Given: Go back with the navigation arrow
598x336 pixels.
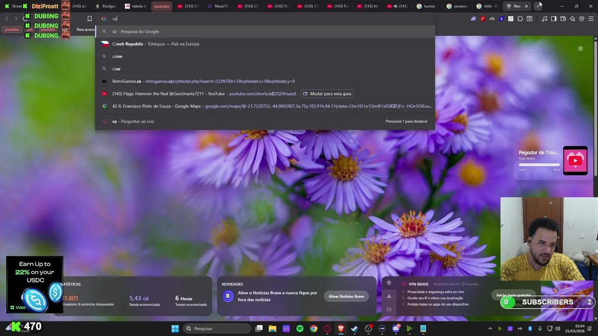Looking at the screenshot, I should [x=7, y=19].
